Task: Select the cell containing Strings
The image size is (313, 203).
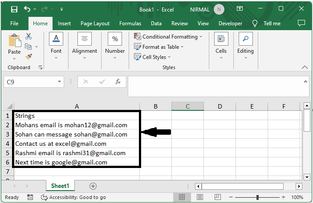Action: click(x=77, y=116)
